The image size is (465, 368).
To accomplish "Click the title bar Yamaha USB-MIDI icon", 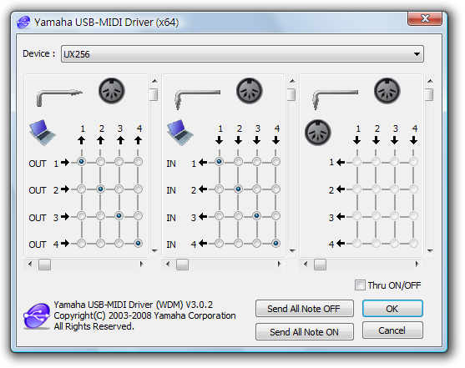I will (x=23, y=23).
